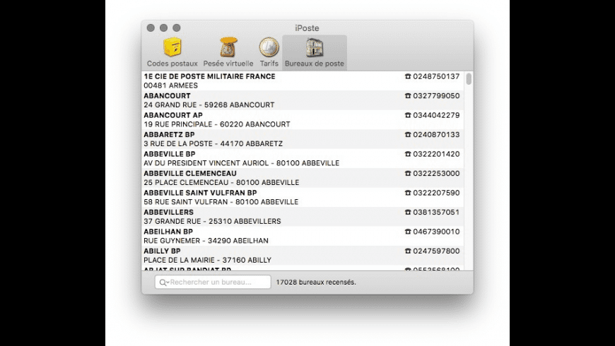Select the ABANCOURT office name

click(x=167, y=96)
